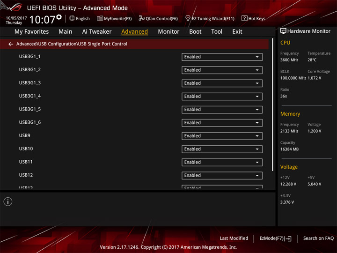Change language via English button

point(80,18)
